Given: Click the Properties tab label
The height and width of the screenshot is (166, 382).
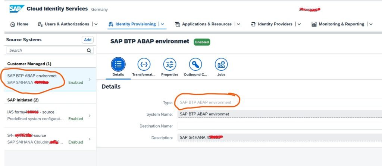Looking at the screenshot, I should click(170, 74).
